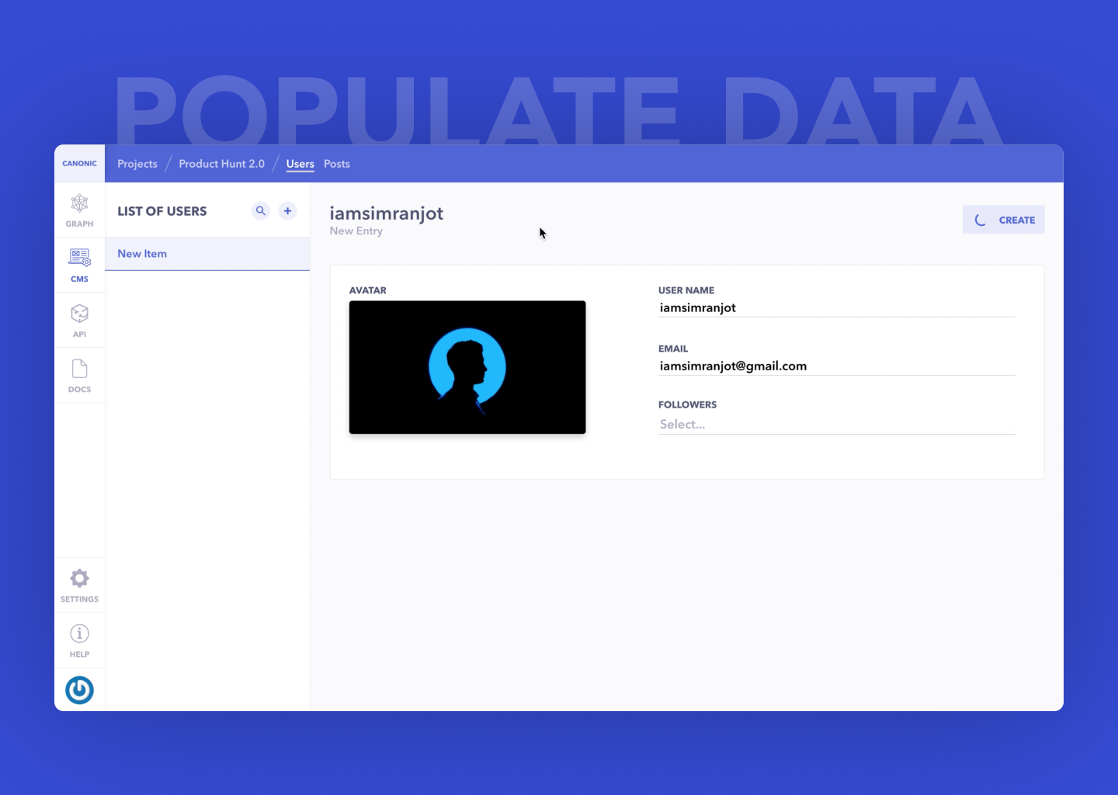Click the Create button
This screenshot has height=795, width=1118.
[1003, 220]
